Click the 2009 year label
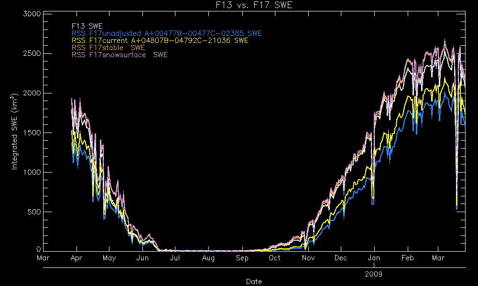 pos(374,274)
